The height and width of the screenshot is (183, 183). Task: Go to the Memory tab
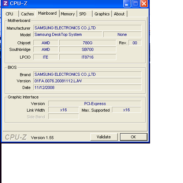click(x=68, y=14)
